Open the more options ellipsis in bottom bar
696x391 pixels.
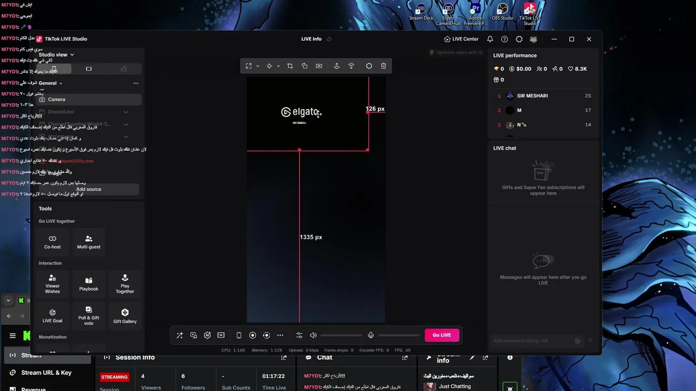(x=280, y=336)
